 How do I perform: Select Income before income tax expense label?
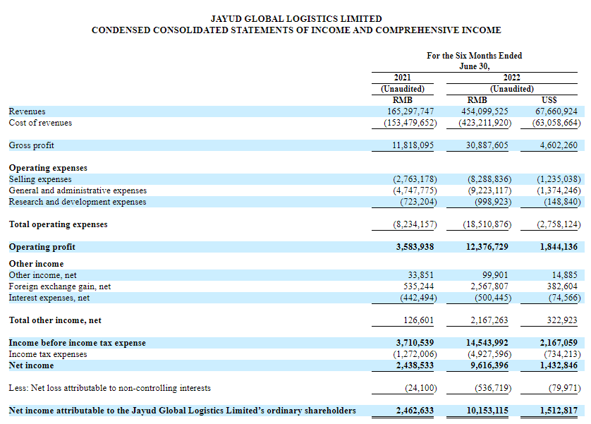[x=77, y=343]
